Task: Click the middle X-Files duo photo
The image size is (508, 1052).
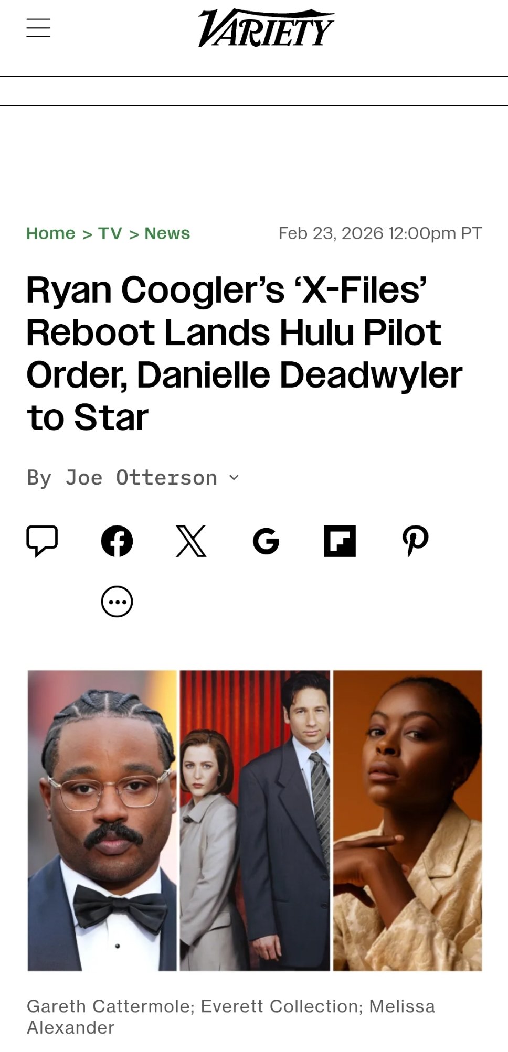Action: click(x=255, y=820)
